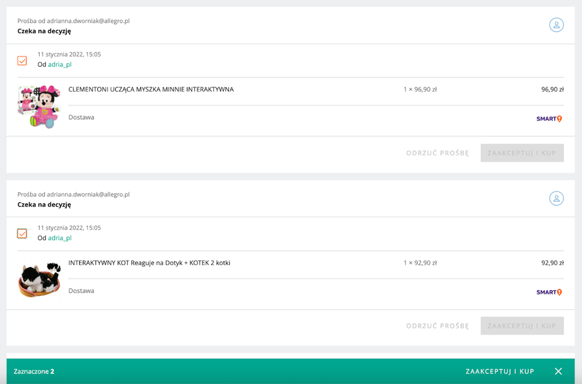This screenshot has height=384, width=582.
Task: Close the selection bar with X icon
Action: click(x=558, y=371)
